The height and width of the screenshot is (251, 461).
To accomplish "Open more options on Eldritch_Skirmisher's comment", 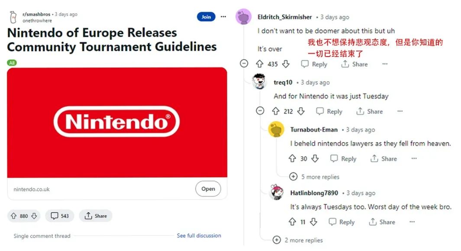I will [385, 64].
